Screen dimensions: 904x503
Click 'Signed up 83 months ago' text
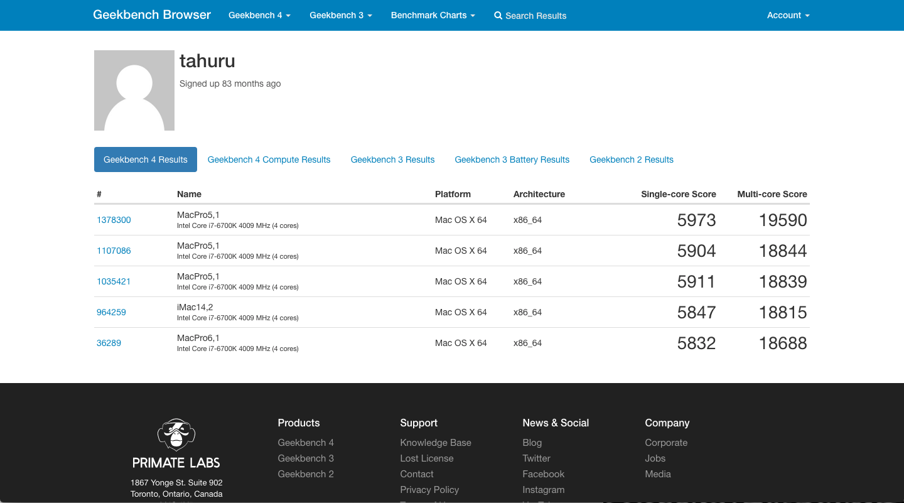point(230,84)
